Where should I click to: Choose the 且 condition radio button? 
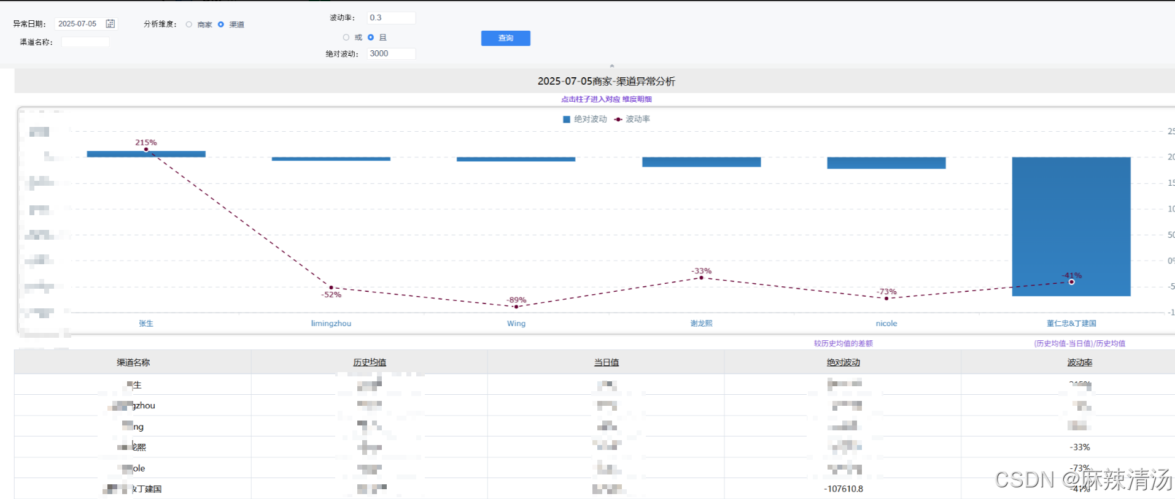[371, 37]
